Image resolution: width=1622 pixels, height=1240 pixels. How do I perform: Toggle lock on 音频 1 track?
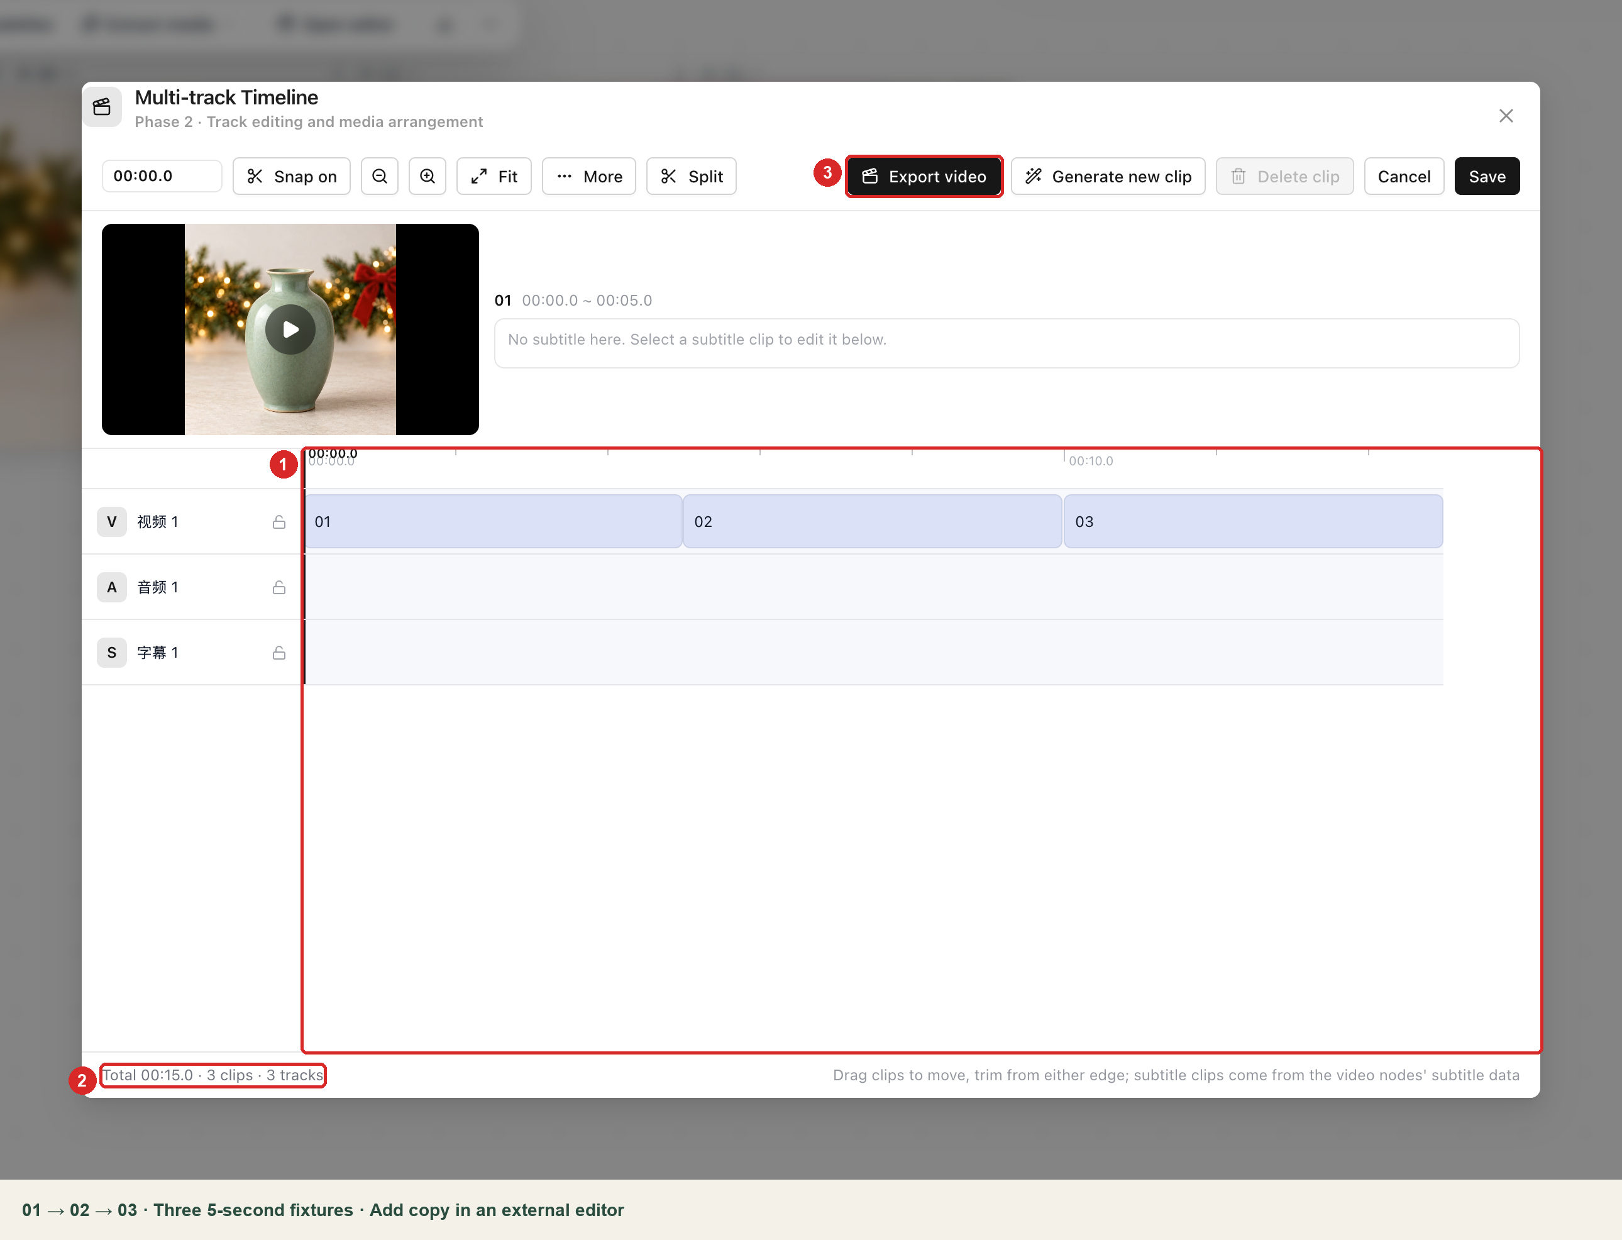click(279, 587)
